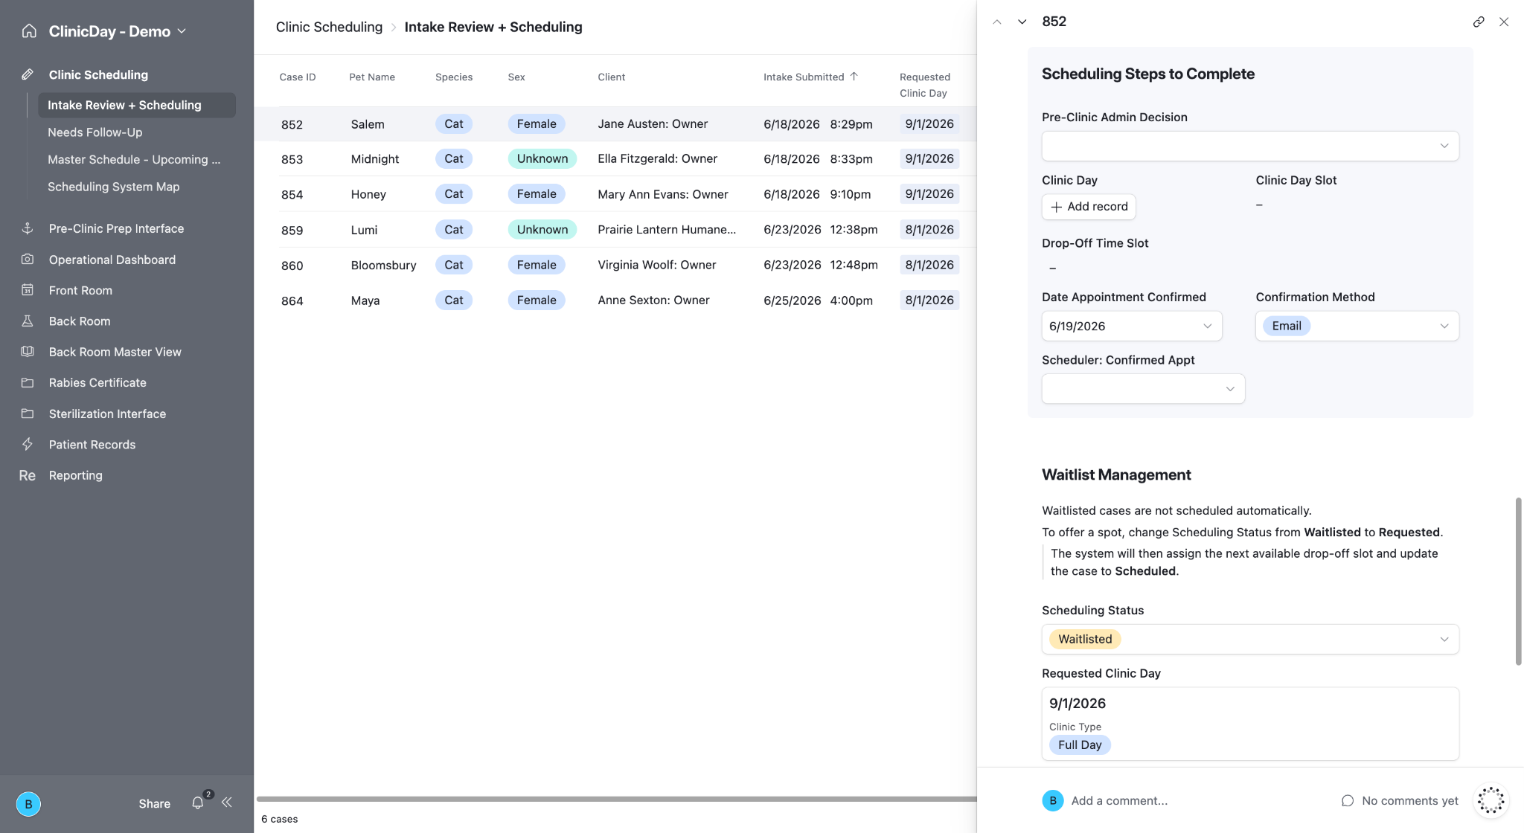Click the Requested Clinic Day column header
The width and height of the screenshot is (1524, 833).
[x=925, y=85]
